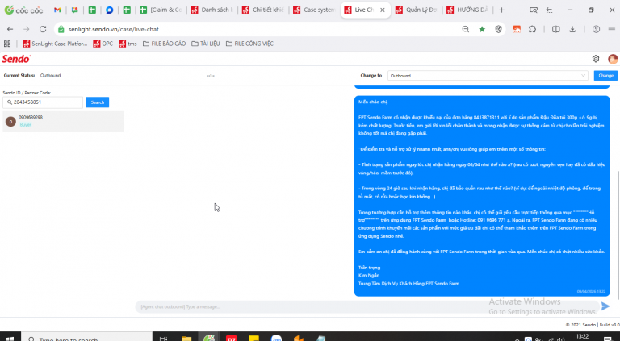Screen dimensions: 620x341
Task: Go forward to next page
Action: [27, 29]
